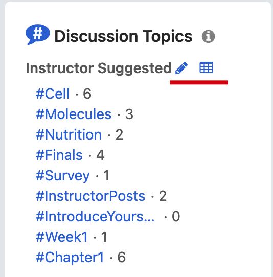Screen dimensions: 273x277
Task: View posts tagged #Finals
Action: pyautogui.click(x=59, y=155)
